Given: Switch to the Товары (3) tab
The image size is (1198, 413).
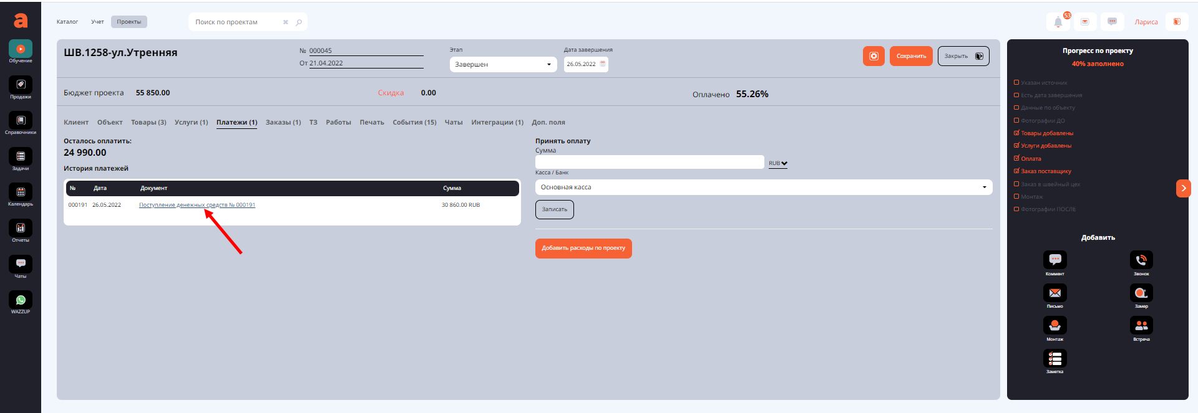Looking at the screenshot, I should point(149,122).
